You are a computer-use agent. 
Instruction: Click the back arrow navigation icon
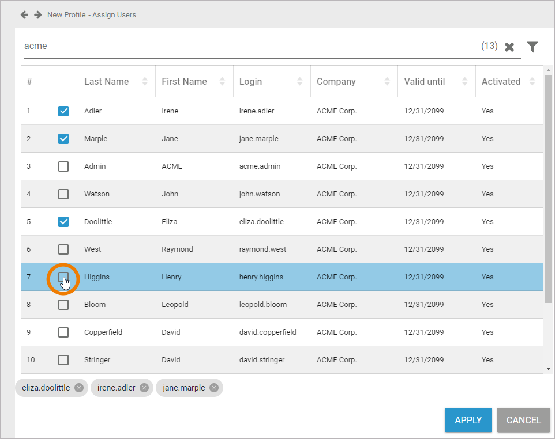click(24, 14)
